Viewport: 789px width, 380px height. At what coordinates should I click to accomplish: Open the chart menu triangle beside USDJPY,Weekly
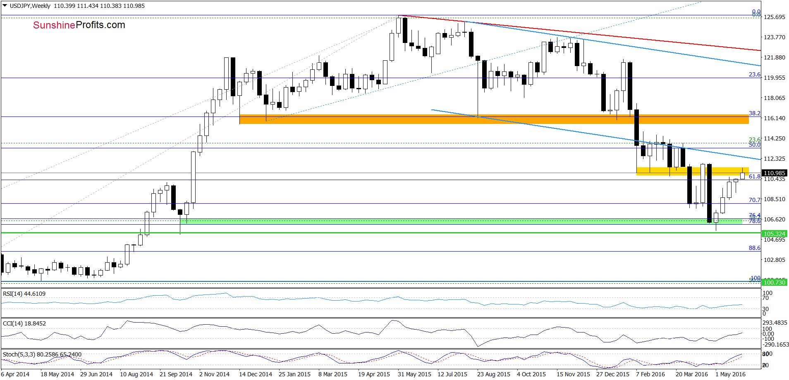pyautogui.click(x=5, y=6)
